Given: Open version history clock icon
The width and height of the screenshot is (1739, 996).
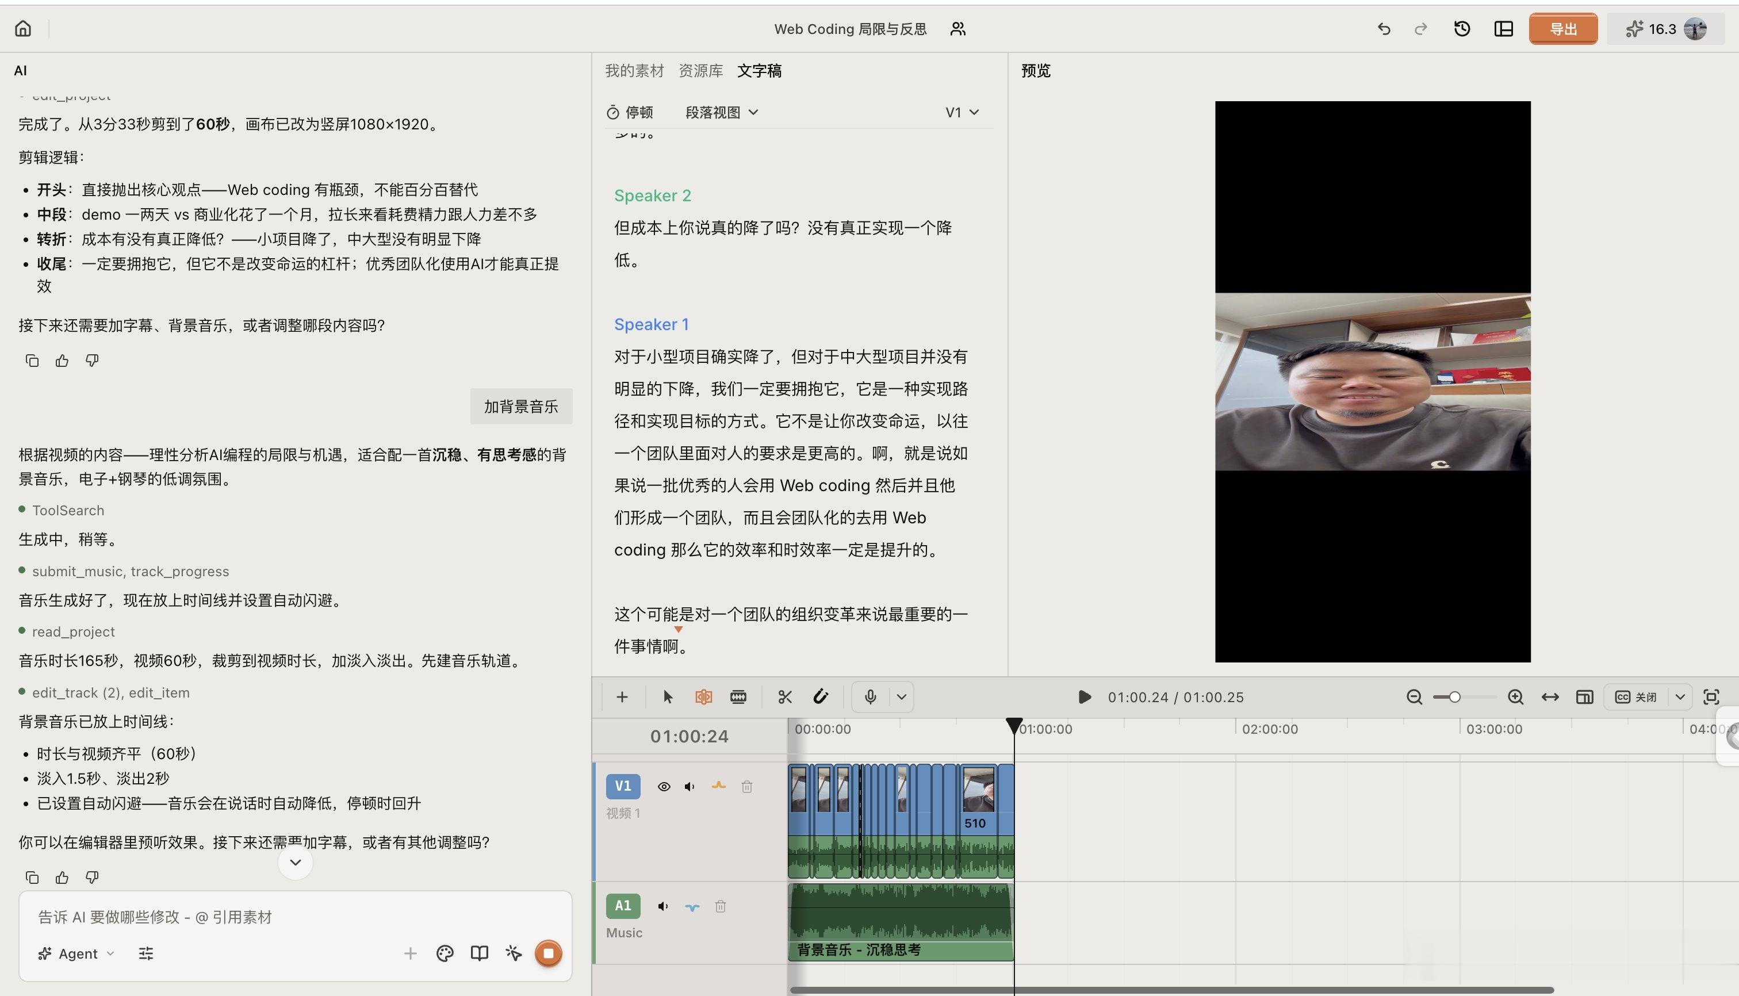Looking at the screenshot, I should click(x=1462, y=29).
